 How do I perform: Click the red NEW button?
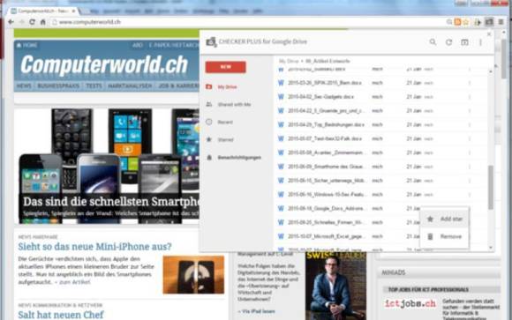226,66
